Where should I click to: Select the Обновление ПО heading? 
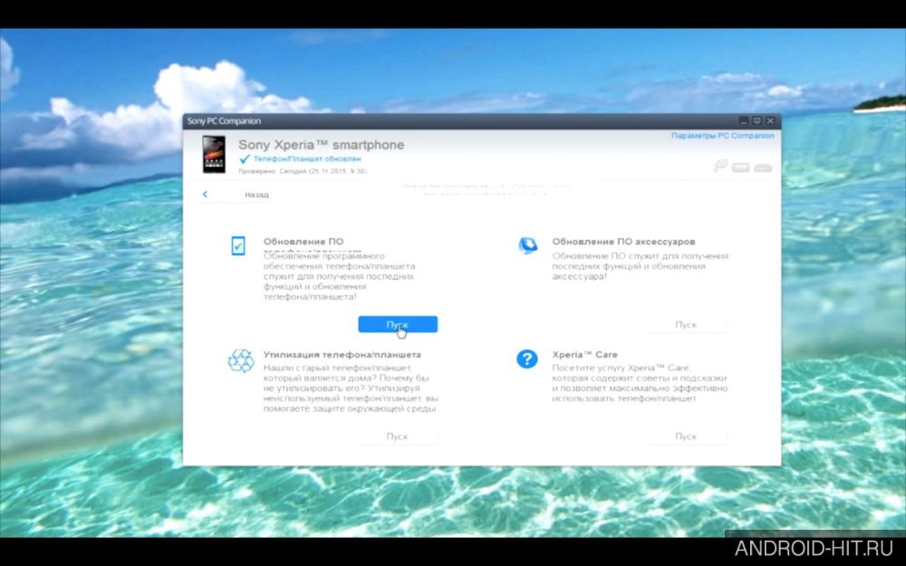point(304,242)
